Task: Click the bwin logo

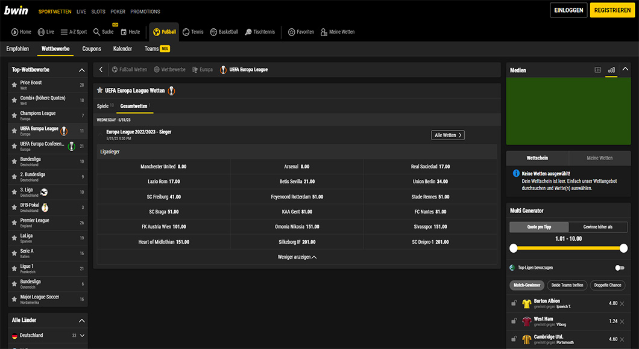Action: tap(16, 11)
